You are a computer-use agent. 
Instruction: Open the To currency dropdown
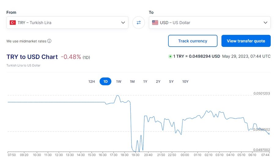pyautogui.click(x=210, y=23)
